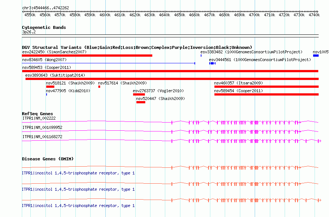Viewport: 329px width, 217px height.
Task: Open nsv518121 (Shaikh2009) variant label
Action: coord(70,83)
